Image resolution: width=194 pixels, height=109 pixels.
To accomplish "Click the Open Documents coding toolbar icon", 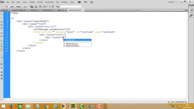I will click(x=2, y=14).
